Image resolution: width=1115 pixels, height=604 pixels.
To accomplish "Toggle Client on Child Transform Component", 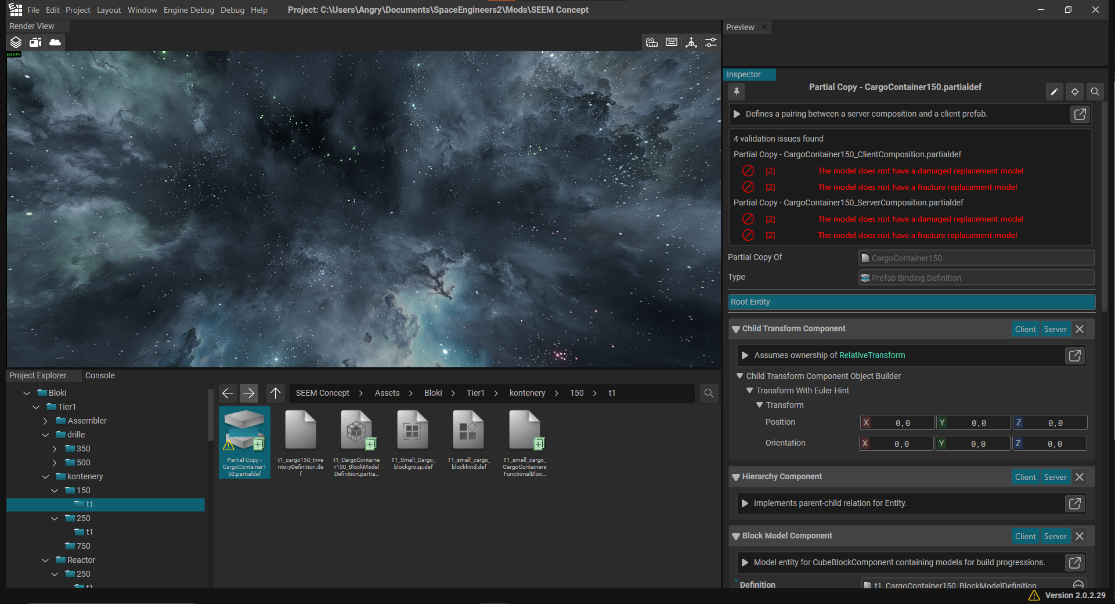I will pos(1025,329).
